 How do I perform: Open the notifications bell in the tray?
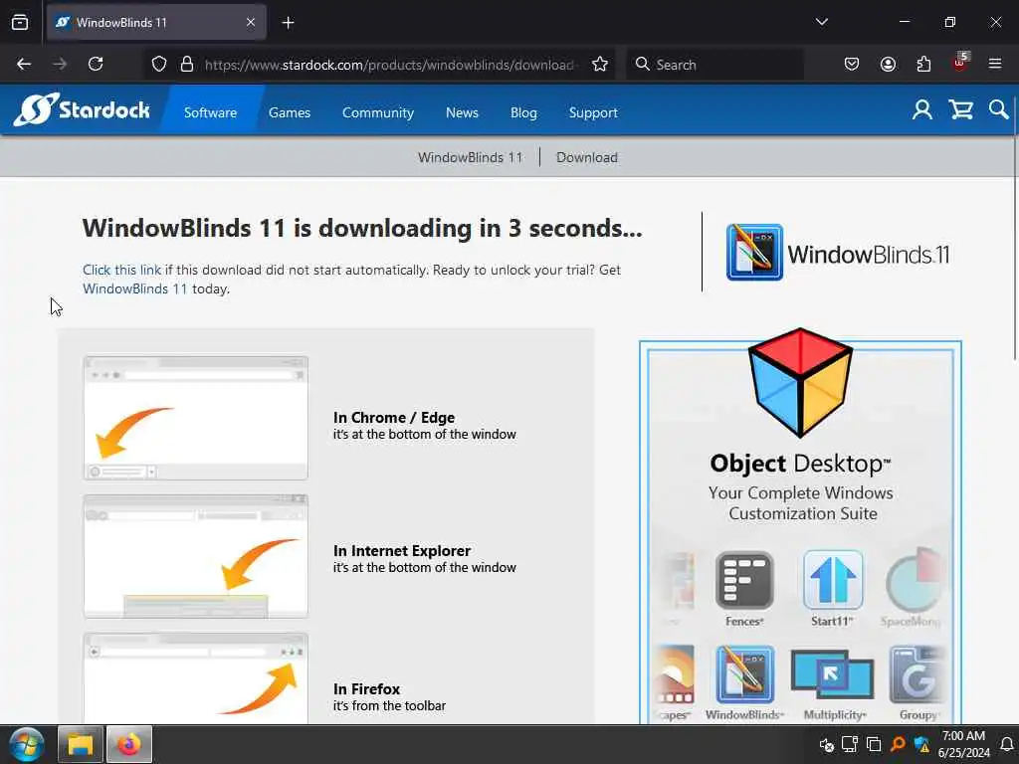[x=1007, y=744]
